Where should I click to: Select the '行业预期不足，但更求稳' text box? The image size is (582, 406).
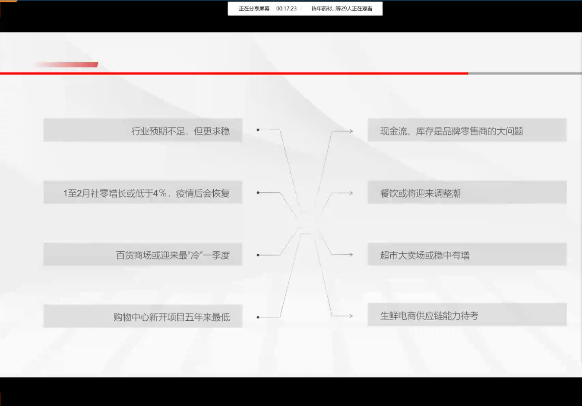pos(142,130)
